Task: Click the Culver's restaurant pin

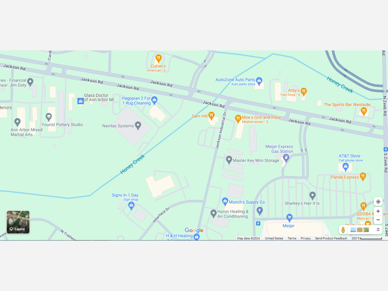Action: tap(158, 58)
